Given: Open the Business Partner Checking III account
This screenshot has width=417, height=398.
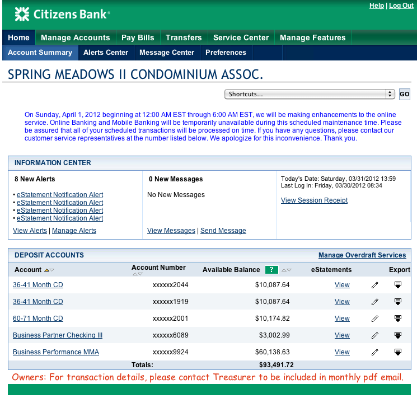Looking at the screenshot, I should click(58, 335).
